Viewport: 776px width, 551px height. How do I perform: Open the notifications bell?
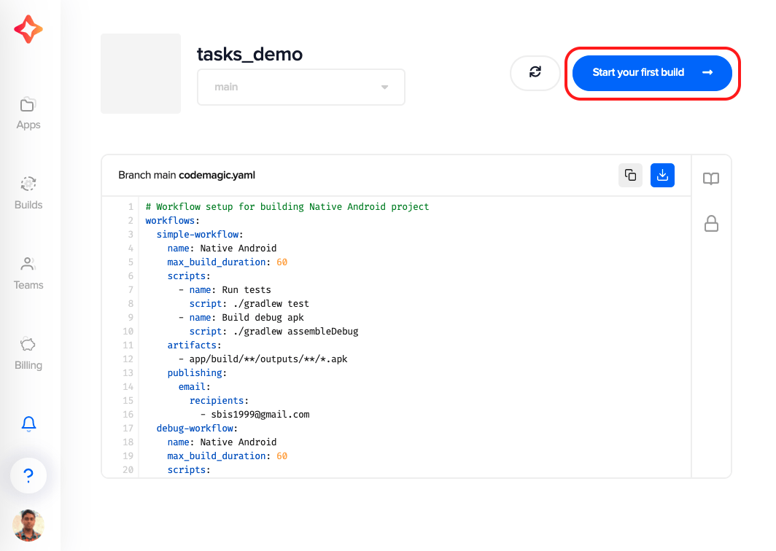(x=28, y=423)
